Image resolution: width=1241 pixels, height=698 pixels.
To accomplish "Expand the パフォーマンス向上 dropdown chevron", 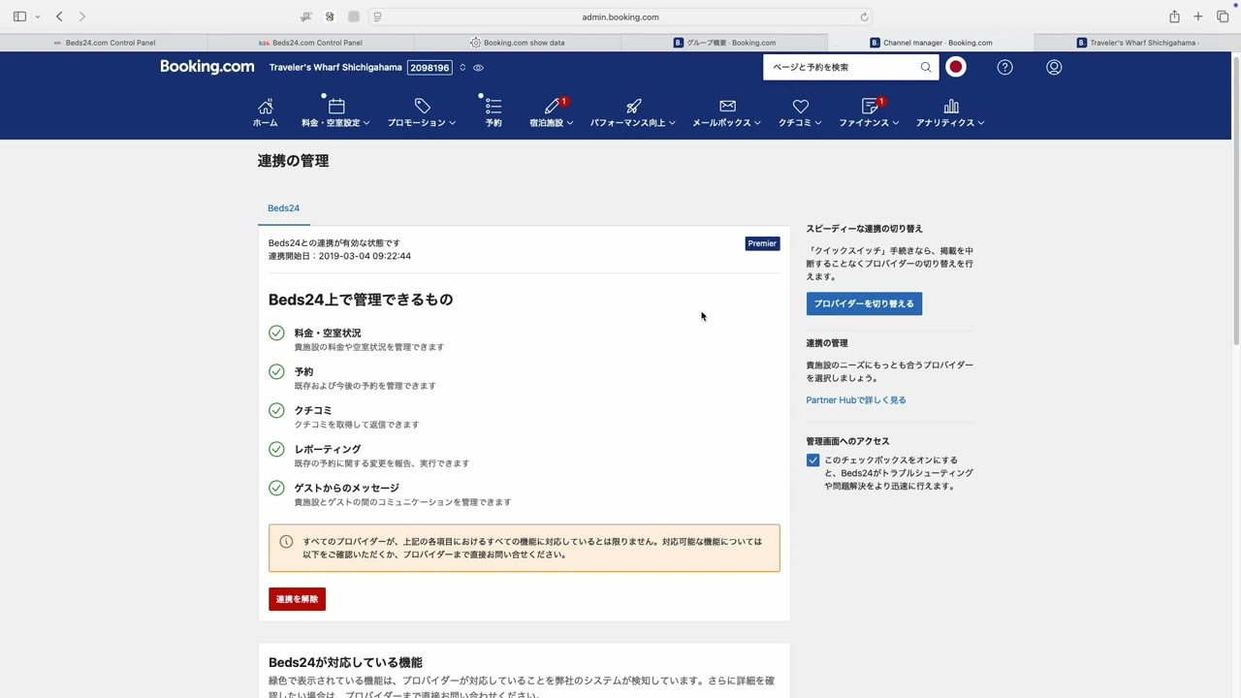I will 672,123.
